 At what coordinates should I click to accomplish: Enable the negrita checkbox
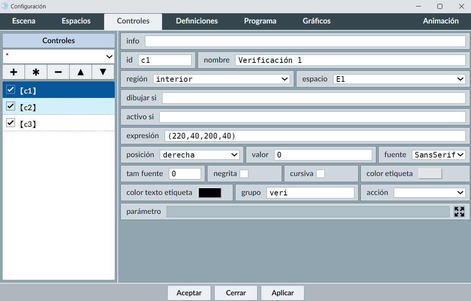[244, 174]
